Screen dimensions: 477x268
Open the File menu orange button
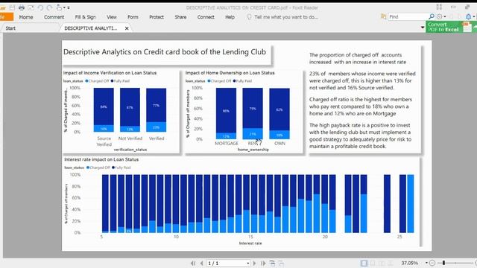click(6, 16)
